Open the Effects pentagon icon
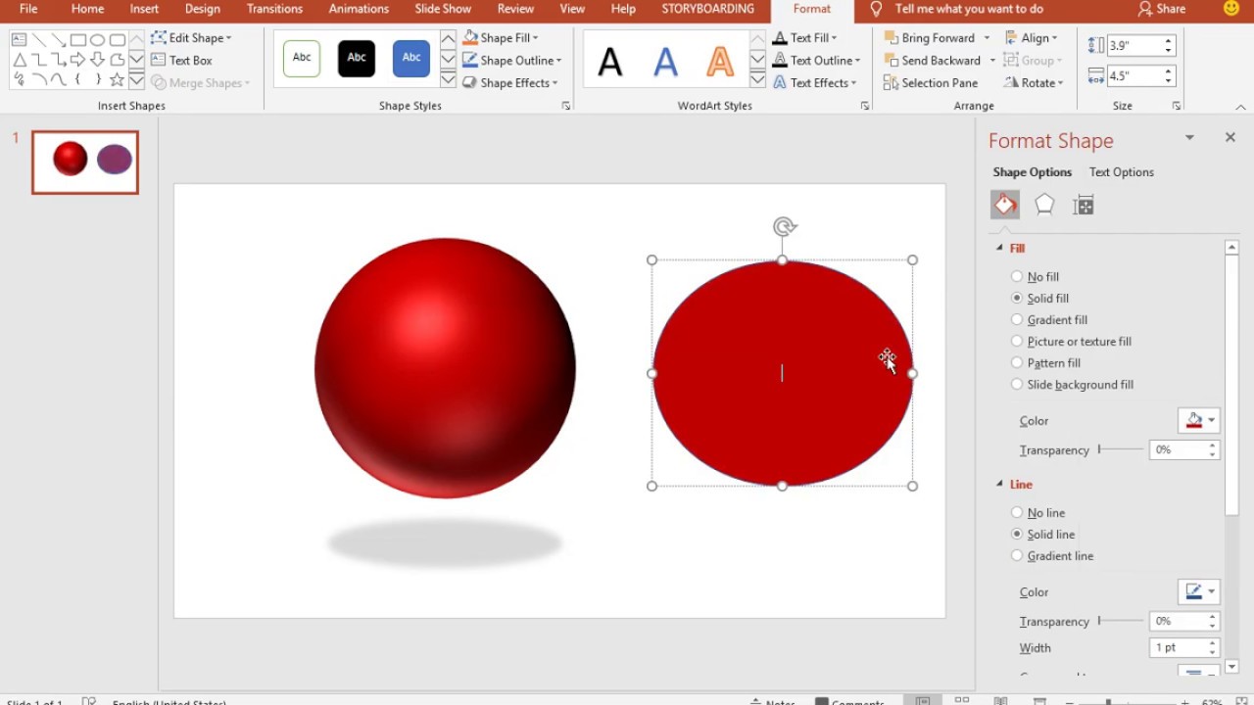 pos(1044,205)
